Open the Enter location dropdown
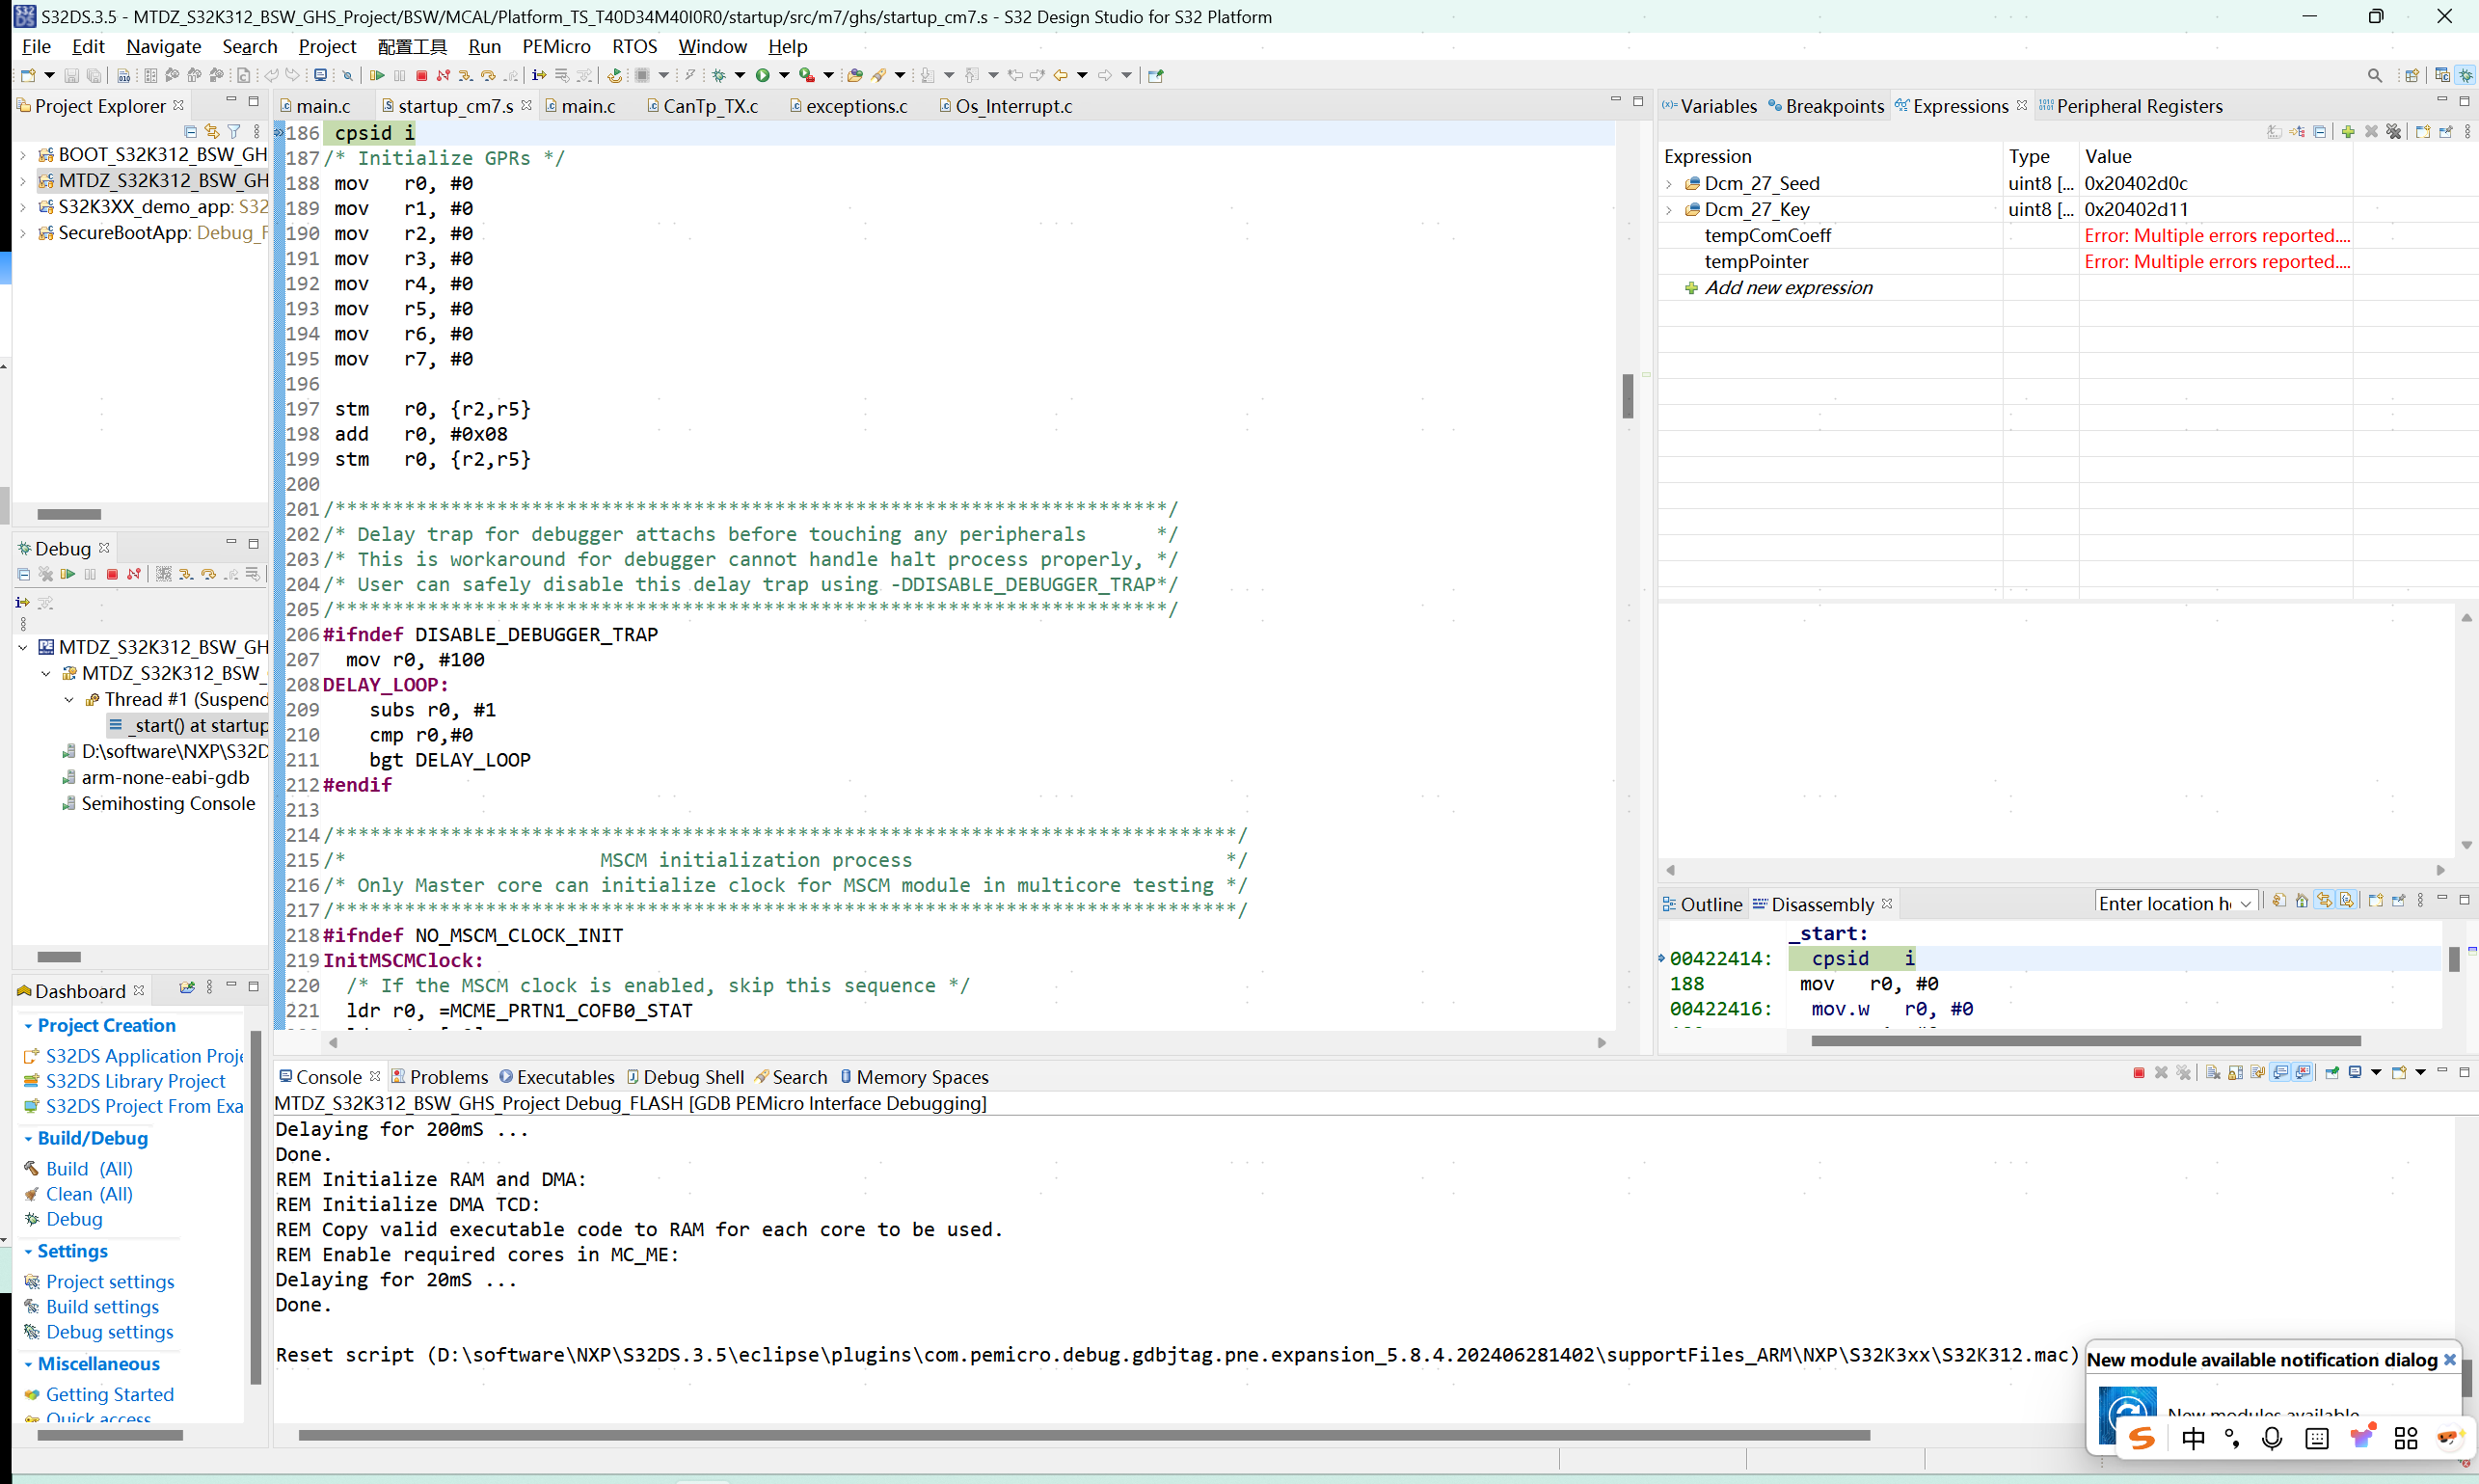This screenshot has width=2479, height=1484. pos(2246,904)
